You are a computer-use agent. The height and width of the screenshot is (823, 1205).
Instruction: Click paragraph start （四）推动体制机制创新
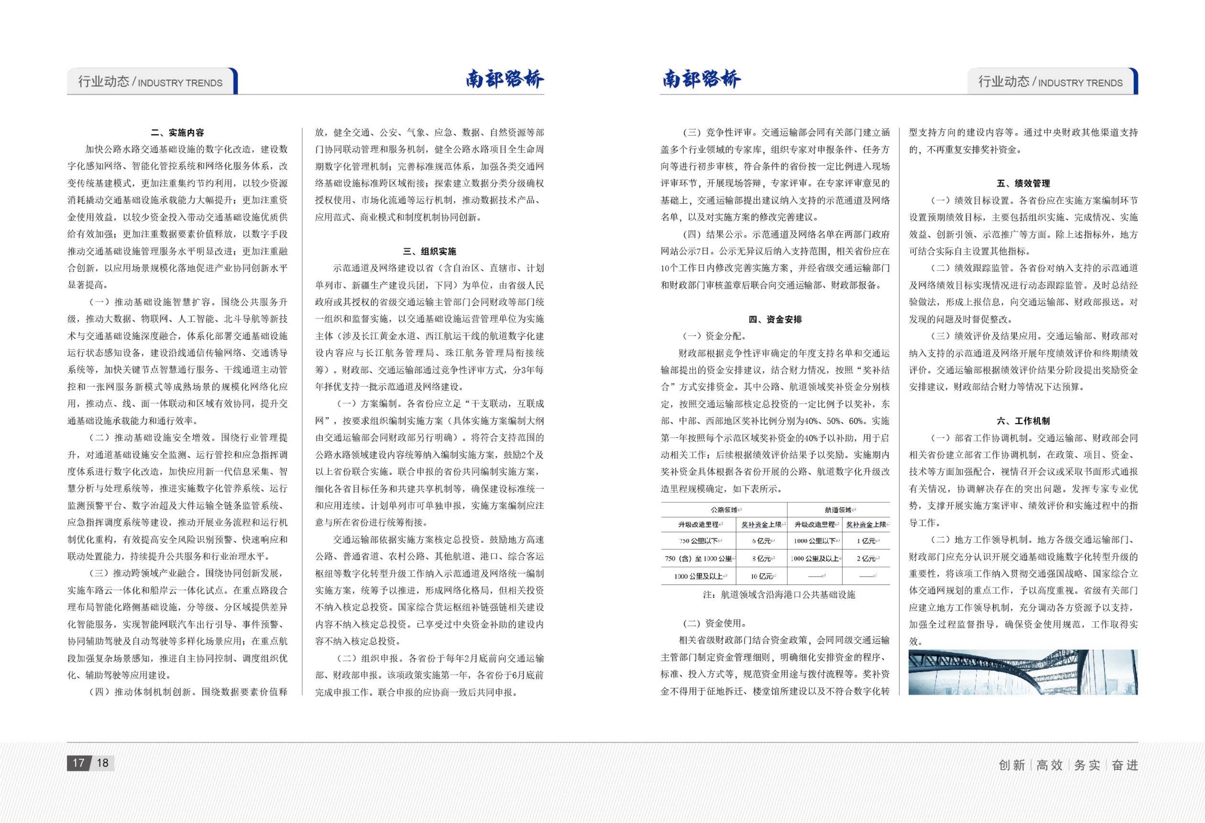[141, 692]
